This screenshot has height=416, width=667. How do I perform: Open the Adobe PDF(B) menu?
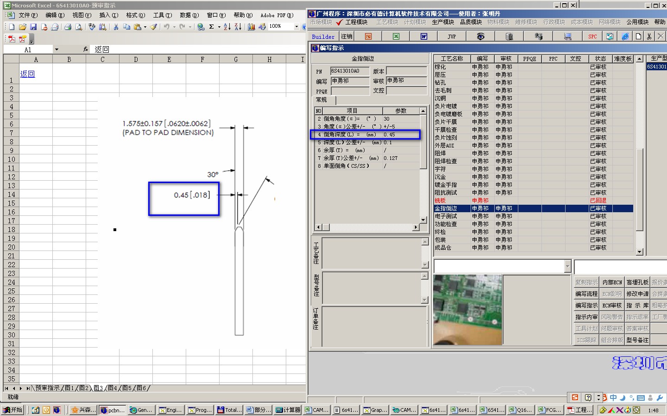277,15
